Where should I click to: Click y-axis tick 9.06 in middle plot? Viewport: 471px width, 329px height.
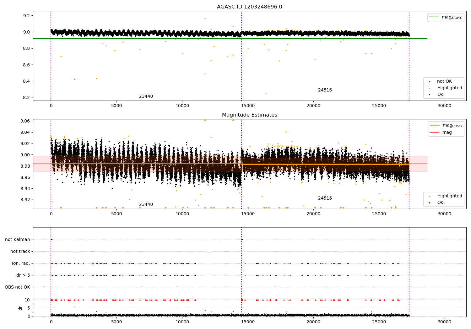point(25,121)
